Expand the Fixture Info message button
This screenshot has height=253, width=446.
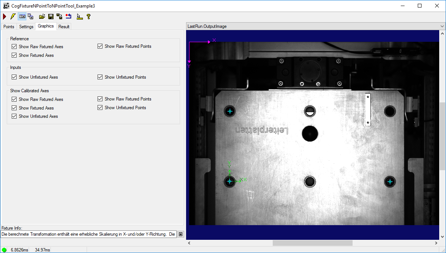click(180, 234)
